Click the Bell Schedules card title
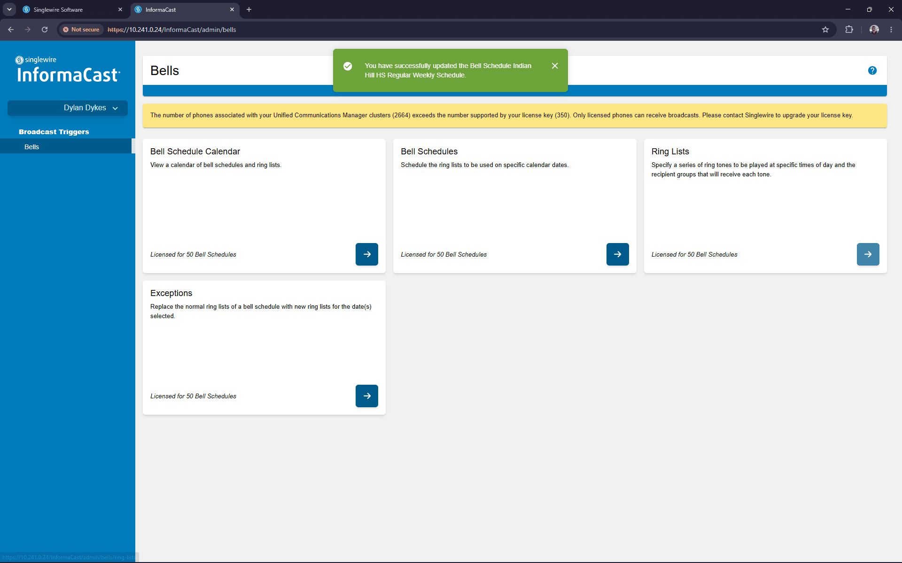This screenshot has height=563, width=902. 429,152
